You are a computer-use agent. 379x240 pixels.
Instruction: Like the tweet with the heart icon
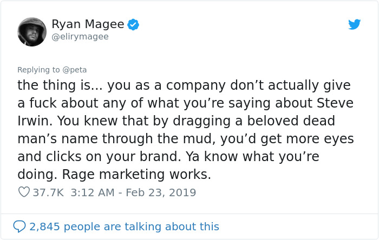point(23,192)
